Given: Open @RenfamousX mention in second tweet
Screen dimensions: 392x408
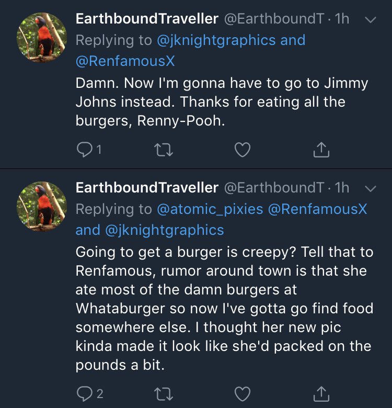Looking at the screenshot, I should (317, 209).
